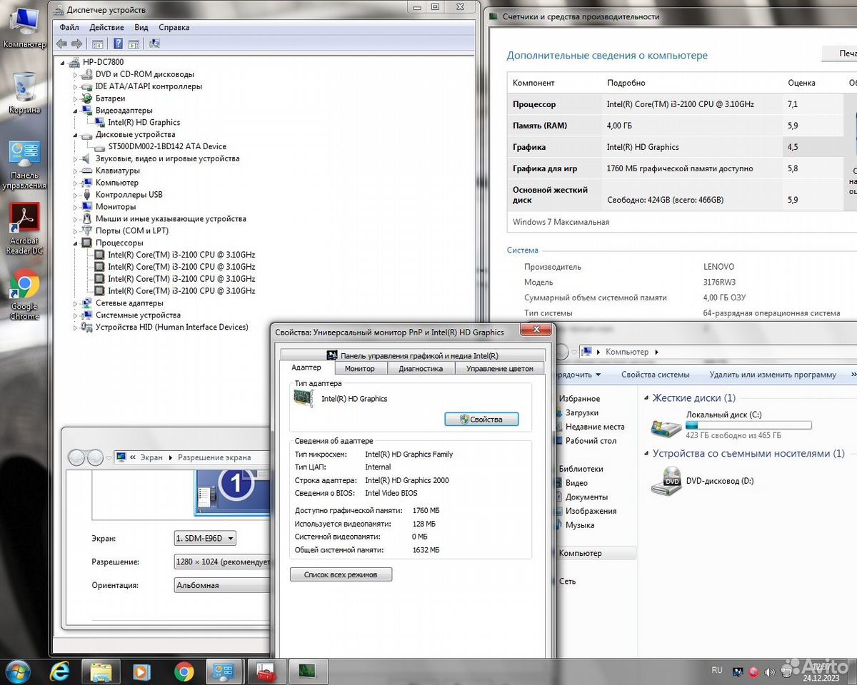This screenshot has width=857, height=685.
Task: Open Музыка library in Explorer sidebar
Action: point(580,525)
